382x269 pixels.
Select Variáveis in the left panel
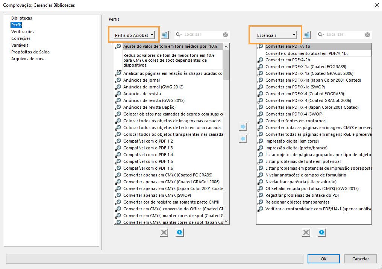(x=20, y=45)
